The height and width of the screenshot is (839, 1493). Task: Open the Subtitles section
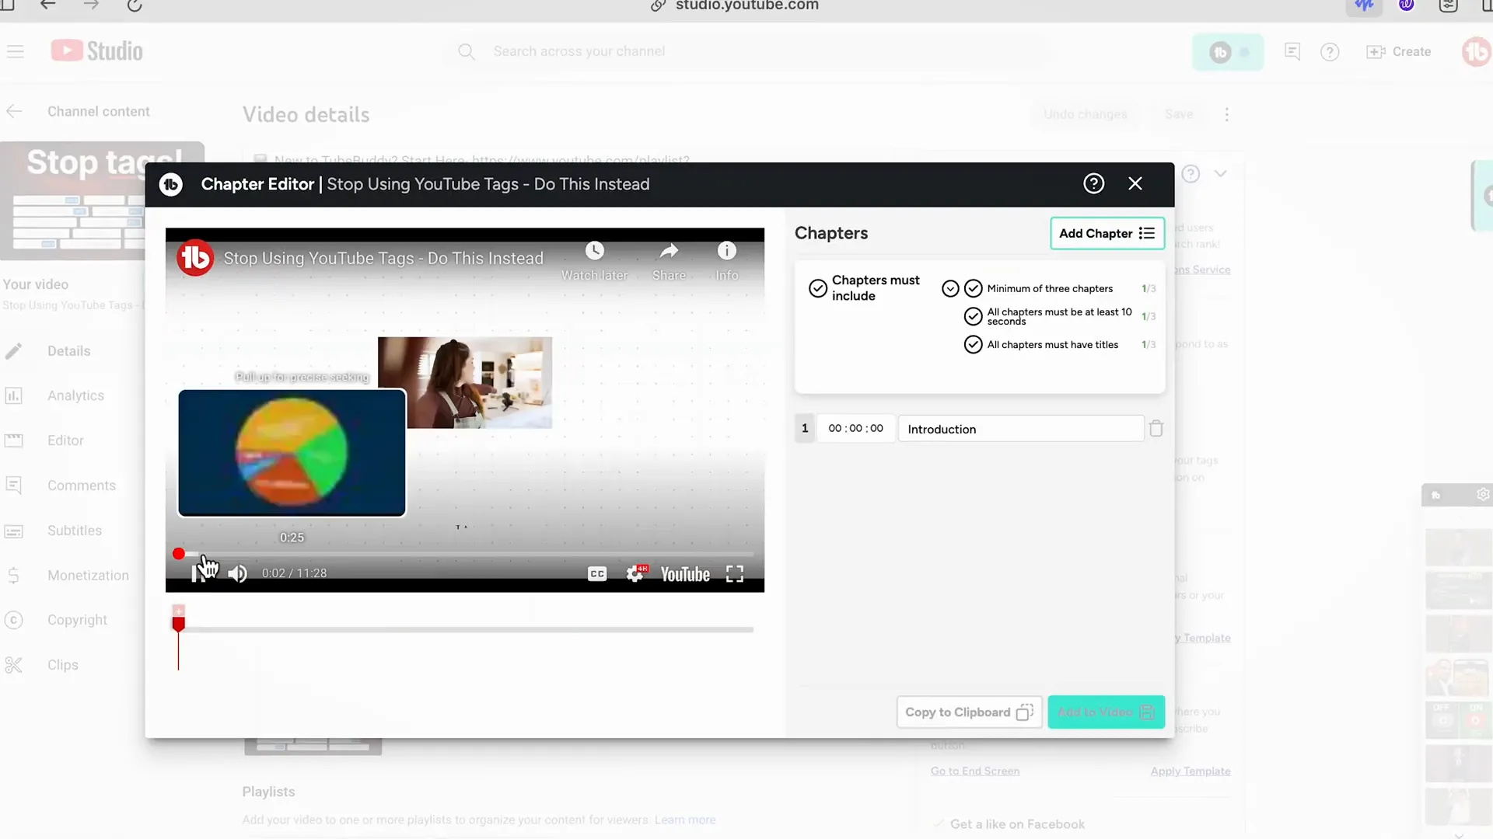point(75,530)
